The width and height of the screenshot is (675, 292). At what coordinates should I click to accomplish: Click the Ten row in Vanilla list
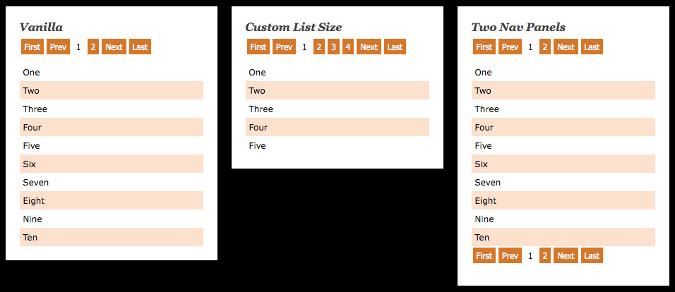click(x=112, y=238)
